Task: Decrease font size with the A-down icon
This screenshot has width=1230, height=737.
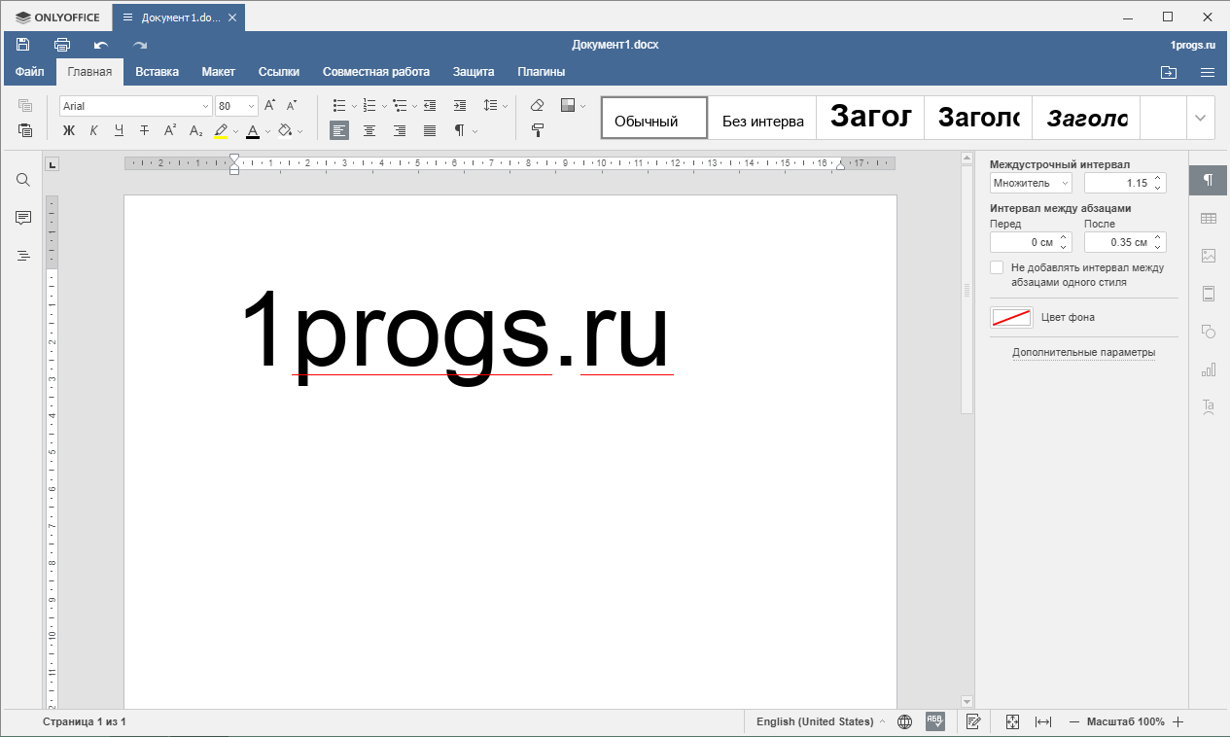Action: 292,105
